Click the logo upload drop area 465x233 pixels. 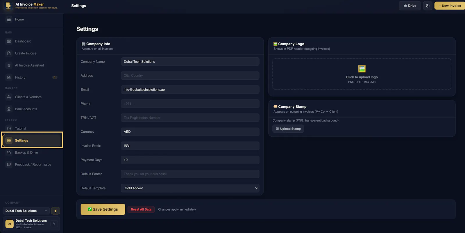click(362, 74)
